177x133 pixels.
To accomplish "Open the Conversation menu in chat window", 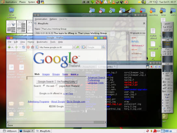I will pos(41,19).
